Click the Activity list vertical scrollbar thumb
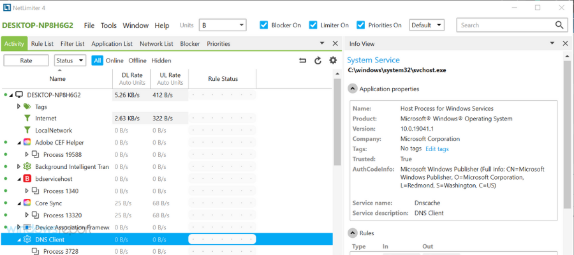The height and width of the screenshot is (255, 574). click(x=337, y=122)
